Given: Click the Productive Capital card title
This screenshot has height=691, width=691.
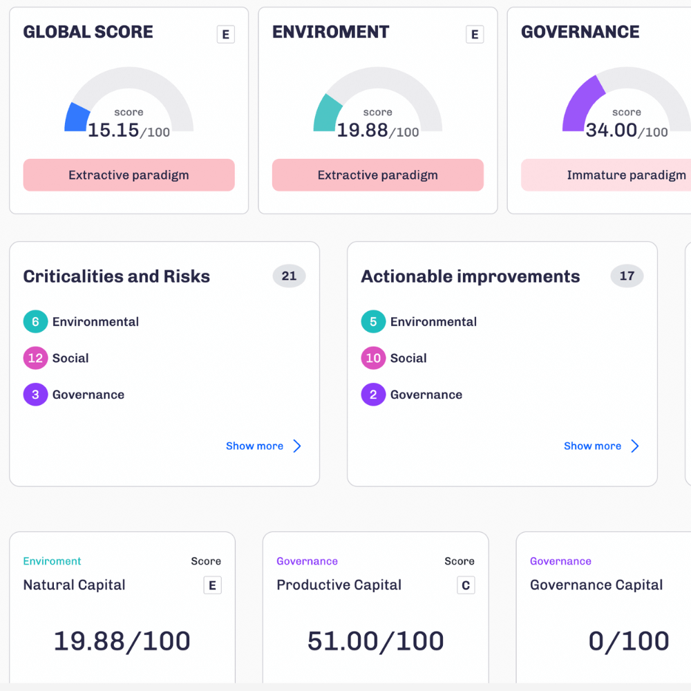Looking at the screenshot, I should [x=339, y=585].
